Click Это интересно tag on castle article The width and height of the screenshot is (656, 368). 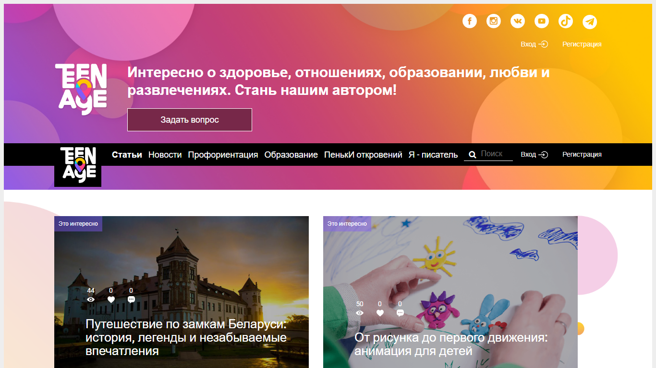[x=78, y=224]
